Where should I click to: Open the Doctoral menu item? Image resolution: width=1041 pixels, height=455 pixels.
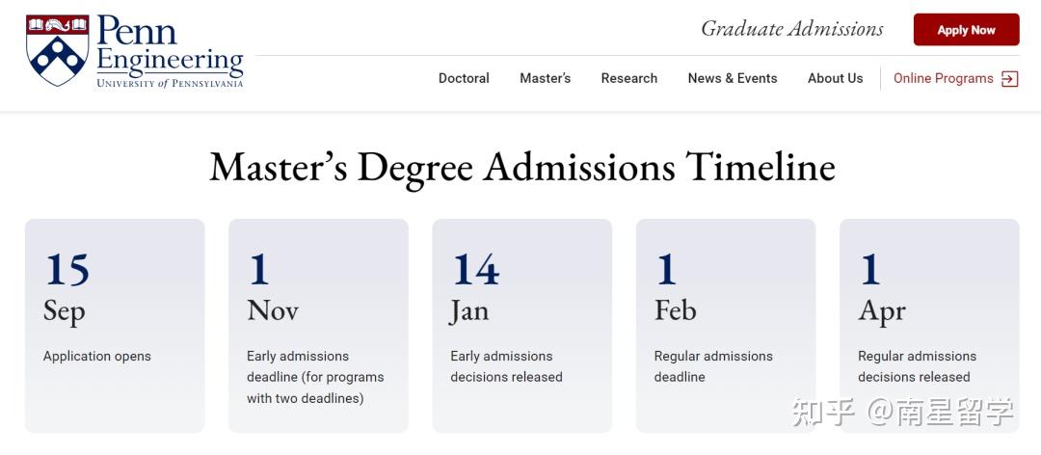coord(464,78)
